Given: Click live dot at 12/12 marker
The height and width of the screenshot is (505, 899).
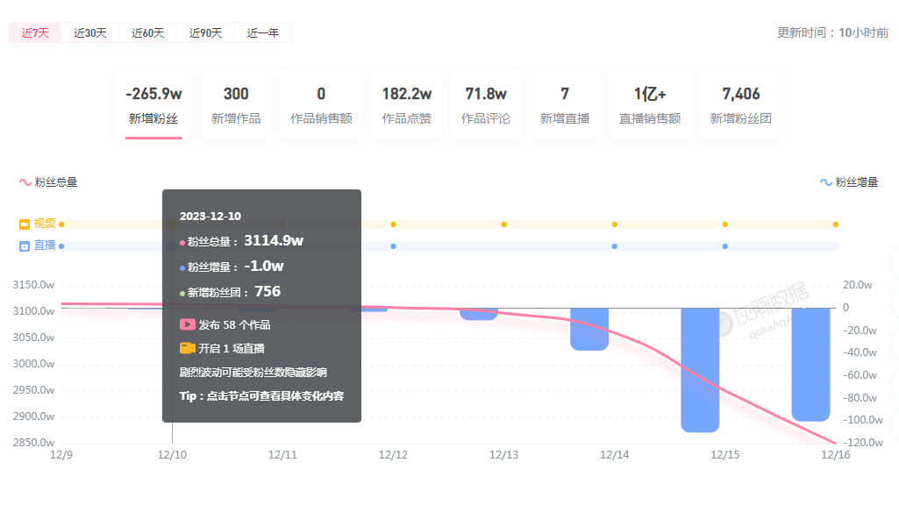Looking at the screenshot, I should 394,246.
